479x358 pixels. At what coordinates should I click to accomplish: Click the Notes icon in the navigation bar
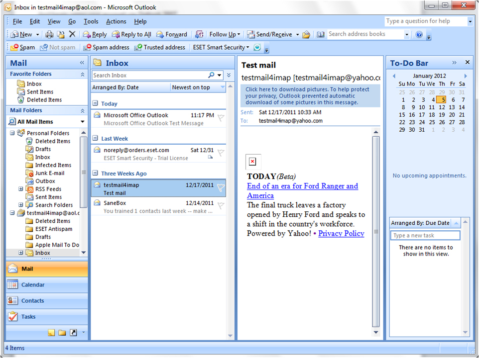coord(51,332)
